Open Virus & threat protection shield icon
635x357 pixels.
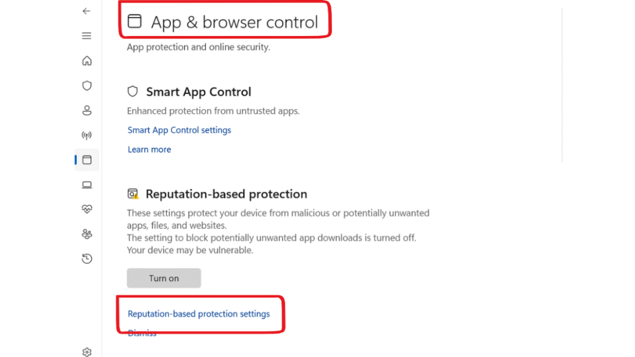(87, 86)
